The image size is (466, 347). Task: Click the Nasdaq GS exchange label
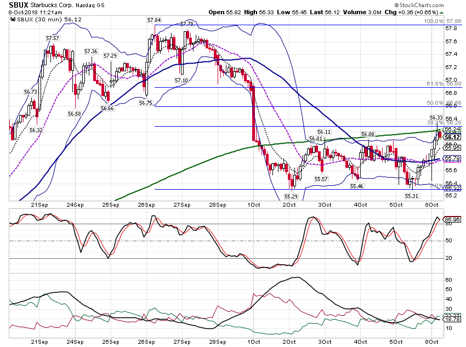pyautogui.click(x=90, y=5)
